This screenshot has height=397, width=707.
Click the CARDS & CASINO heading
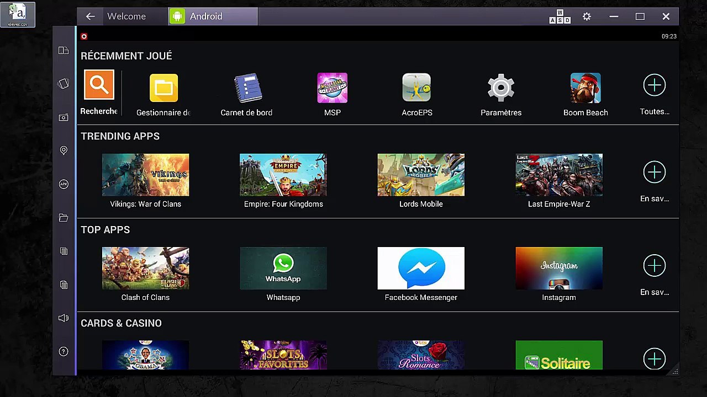121,323
